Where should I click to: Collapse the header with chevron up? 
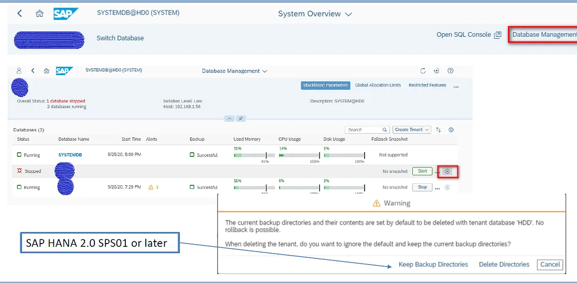[x=229, y=119]
